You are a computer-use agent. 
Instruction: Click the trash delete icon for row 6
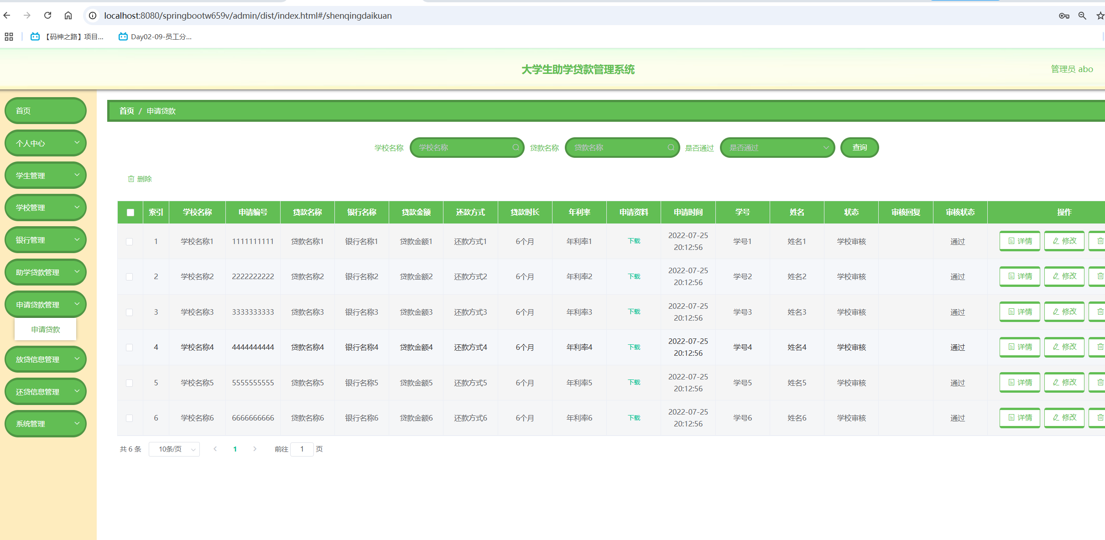1100,417
